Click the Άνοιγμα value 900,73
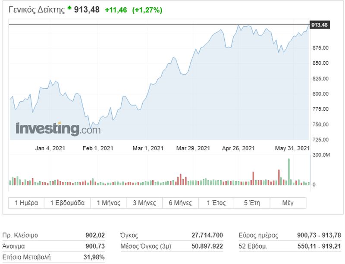345x264 pixels. [x=95, y=246]
